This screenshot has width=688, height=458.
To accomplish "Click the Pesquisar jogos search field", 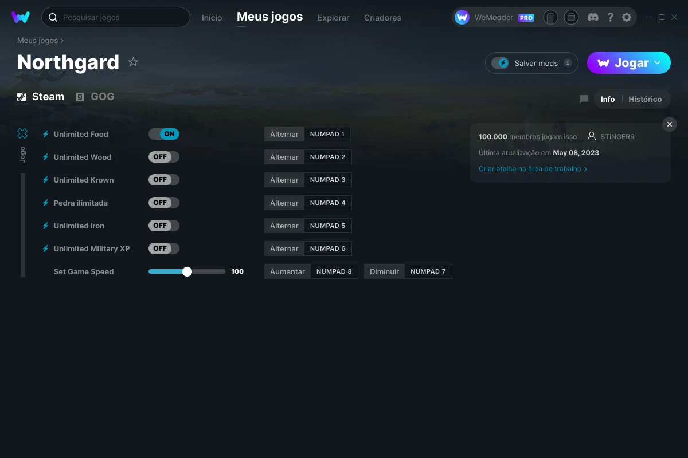I will tap(116, 17).
